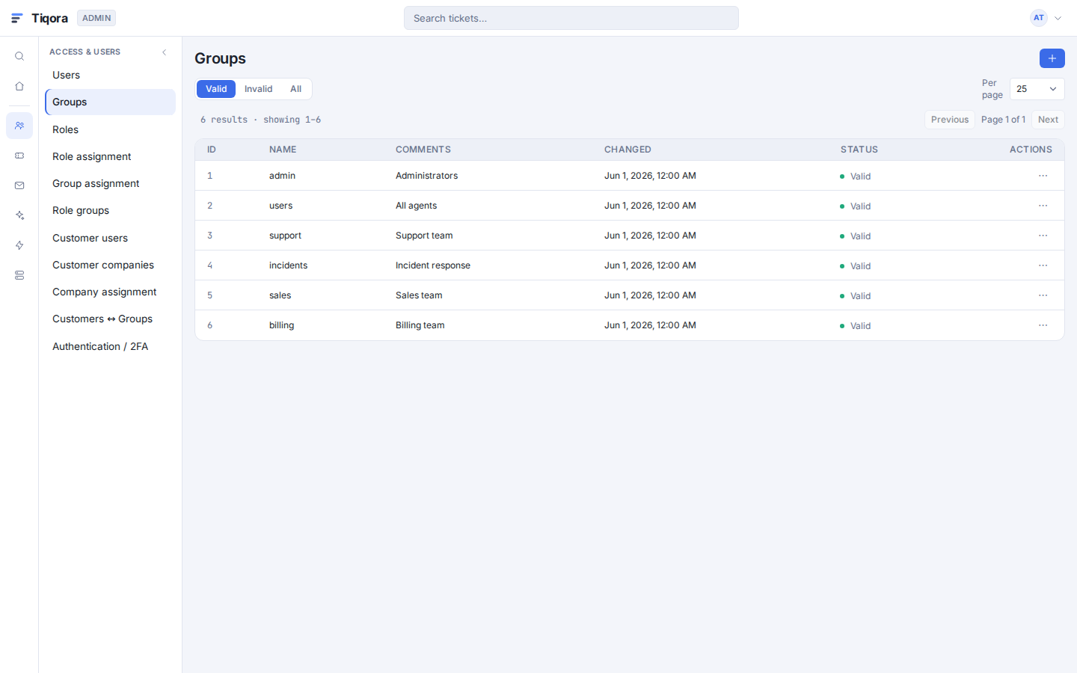1077x673 pixels.
Task: Open Group assignment page
Action: [x=110, y=183]
